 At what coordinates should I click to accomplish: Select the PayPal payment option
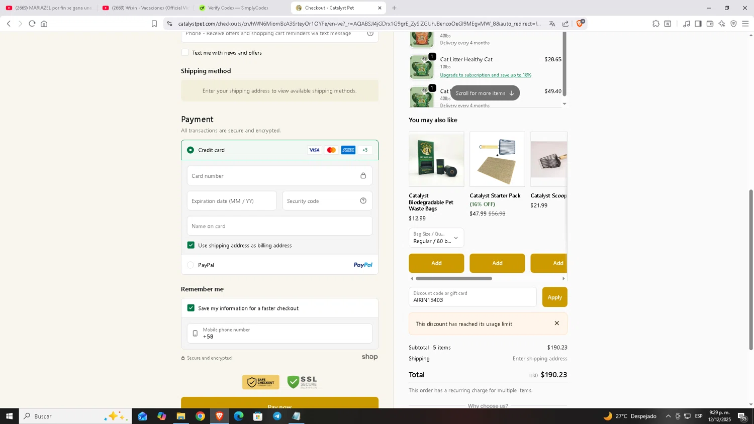191,265
